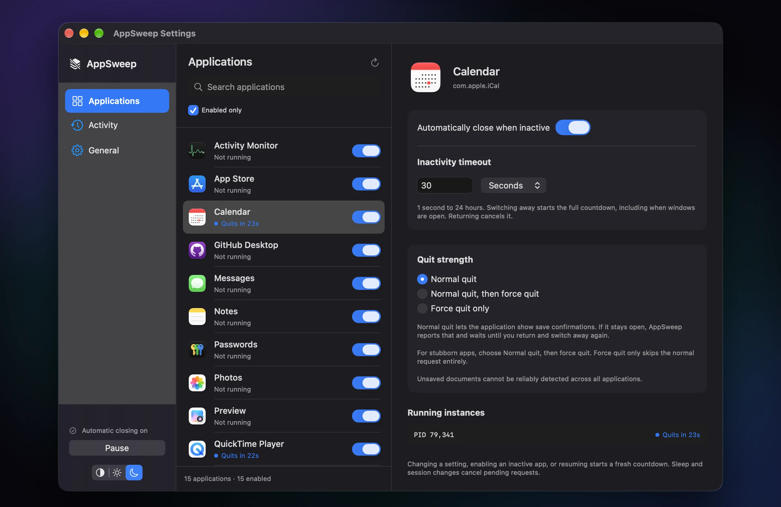Viewport: 781px width, 507px height.
Task: Click the com.apple.iCal bundle identifier
Action: pos(476,85)
